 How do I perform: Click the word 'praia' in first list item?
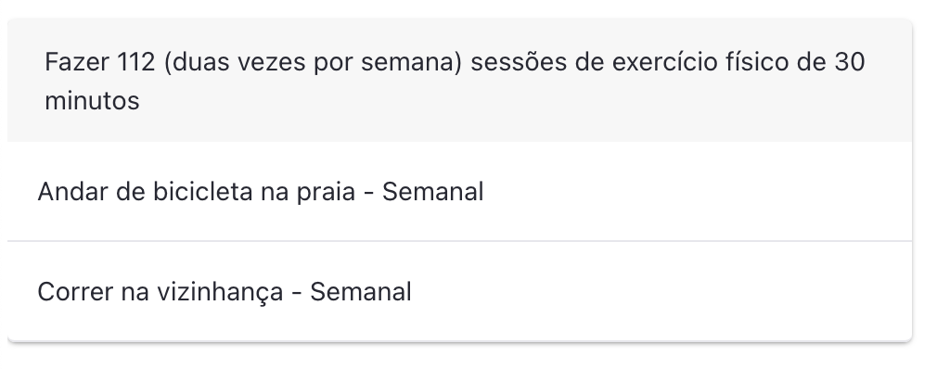pos(327,192)
